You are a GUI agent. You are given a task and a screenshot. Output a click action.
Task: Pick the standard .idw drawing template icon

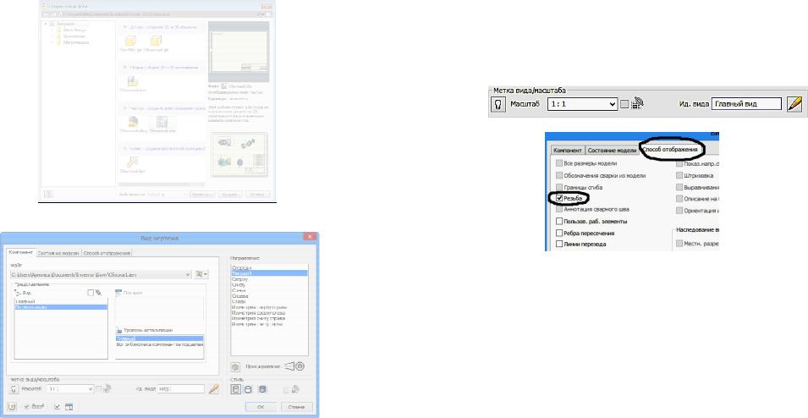point(162,122)
